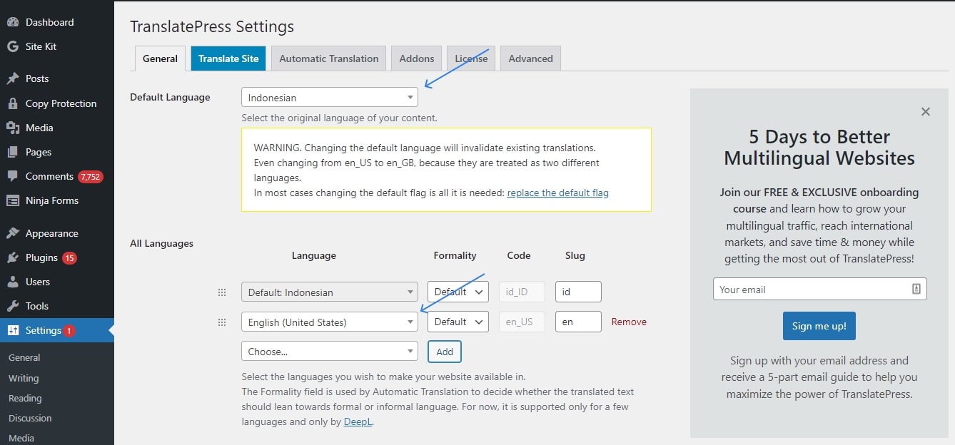Dismiss the onboarding course panel
Viewport: 955px width, 445px height.
coord(925,112)
